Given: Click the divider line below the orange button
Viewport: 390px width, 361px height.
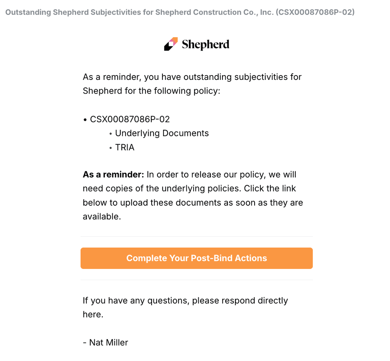Looking at the screenshot, I should [x=196, y=280].
